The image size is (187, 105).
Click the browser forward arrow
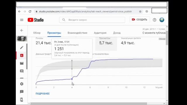[25, 11]
